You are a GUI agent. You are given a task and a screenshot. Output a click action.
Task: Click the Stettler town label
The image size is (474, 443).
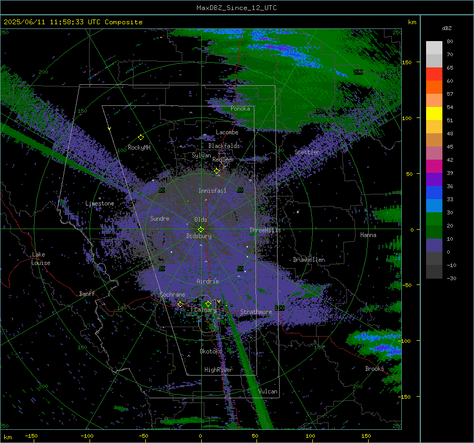click(x=307, y=152)
